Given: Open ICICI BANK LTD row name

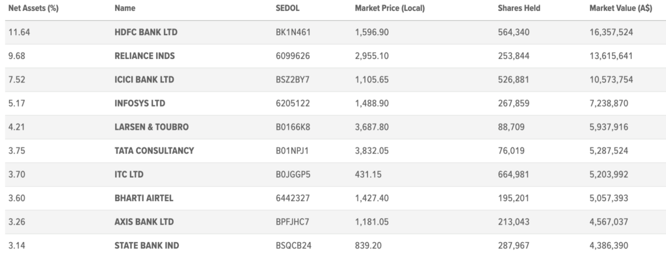Looking at the screenshot, I should [x=144, y=80].
